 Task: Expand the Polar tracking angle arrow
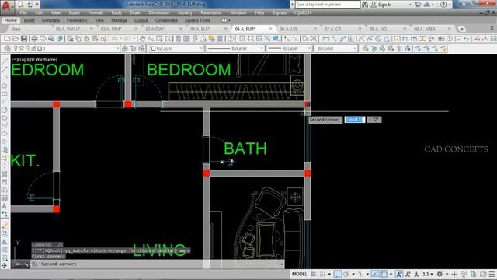pyautogui.click(x=353, y=274)
